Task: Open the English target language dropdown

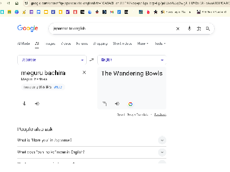Action: [132, 60]
